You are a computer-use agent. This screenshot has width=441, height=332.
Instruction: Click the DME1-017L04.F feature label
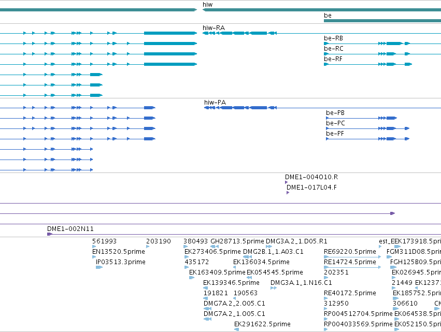[311, 187]
